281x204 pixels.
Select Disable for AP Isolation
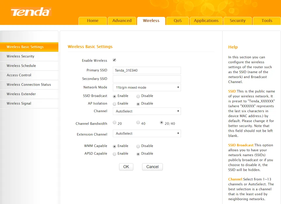138,104
